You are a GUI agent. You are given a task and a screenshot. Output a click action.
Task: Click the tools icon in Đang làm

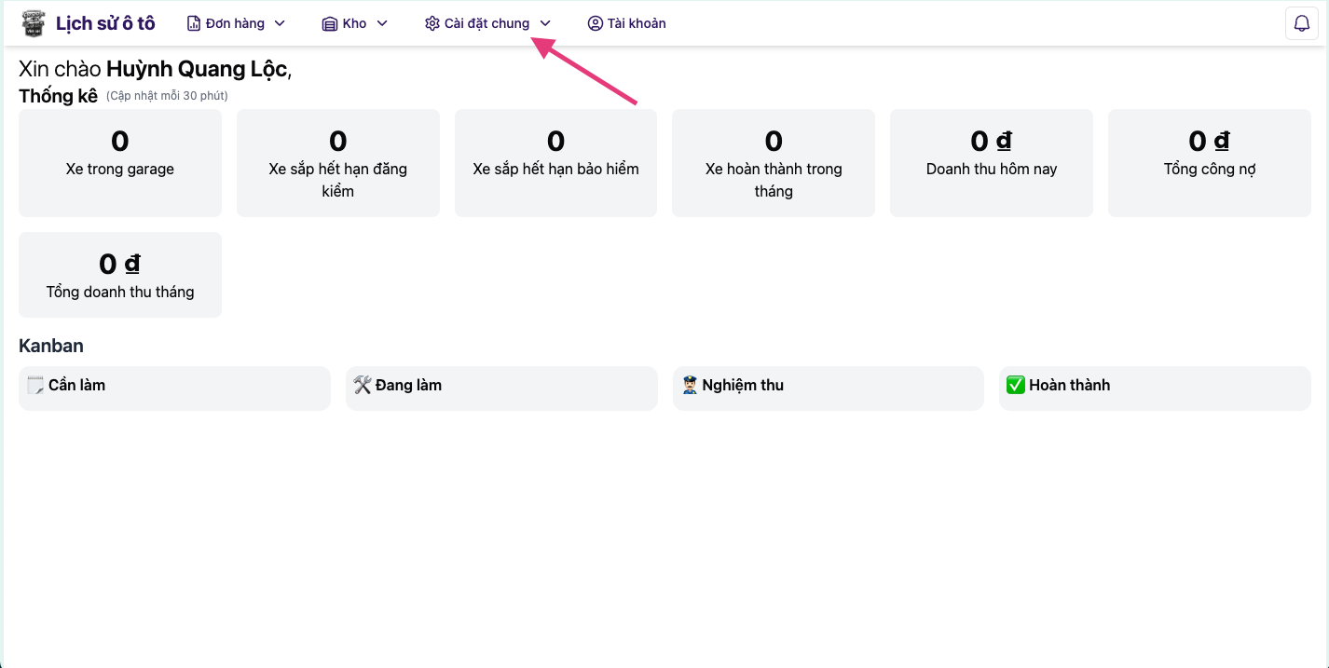tap(363, 386)
